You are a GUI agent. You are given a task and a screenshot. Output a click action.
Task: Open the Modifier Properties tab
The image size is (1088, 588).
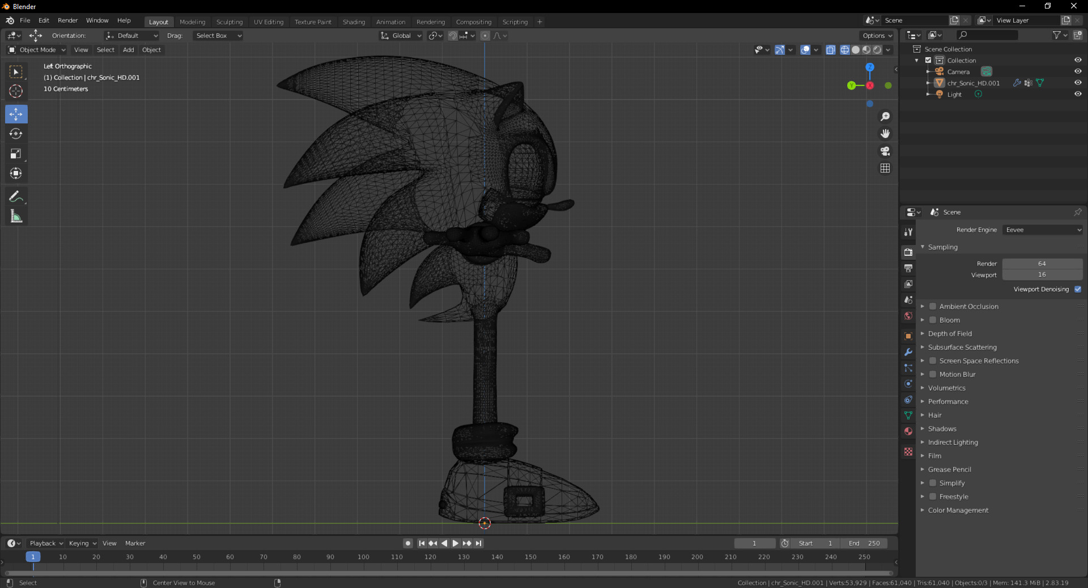pyautogui.click(x=908, y=352)
